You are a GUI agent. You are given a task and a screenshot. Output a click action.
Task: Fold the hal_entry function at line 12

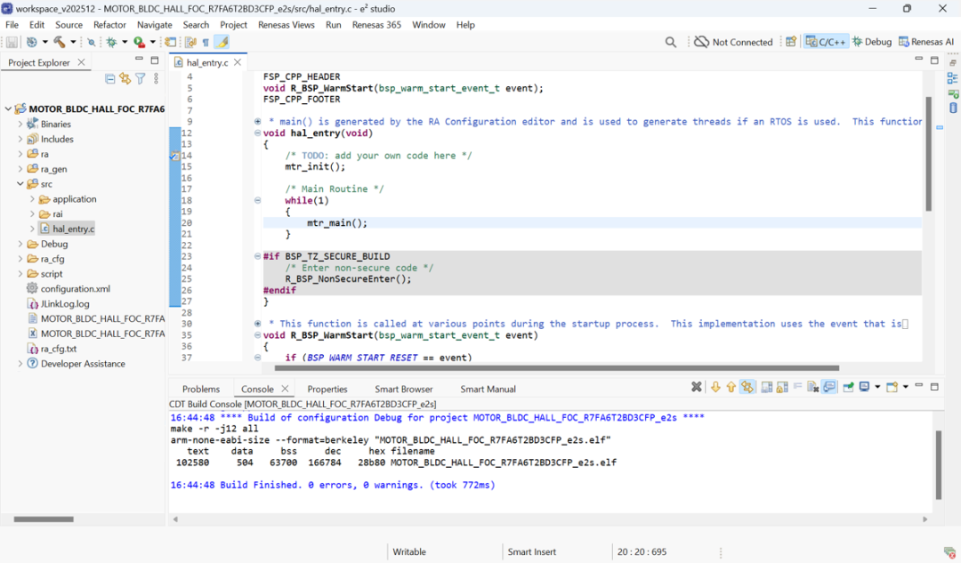[257, 133]
